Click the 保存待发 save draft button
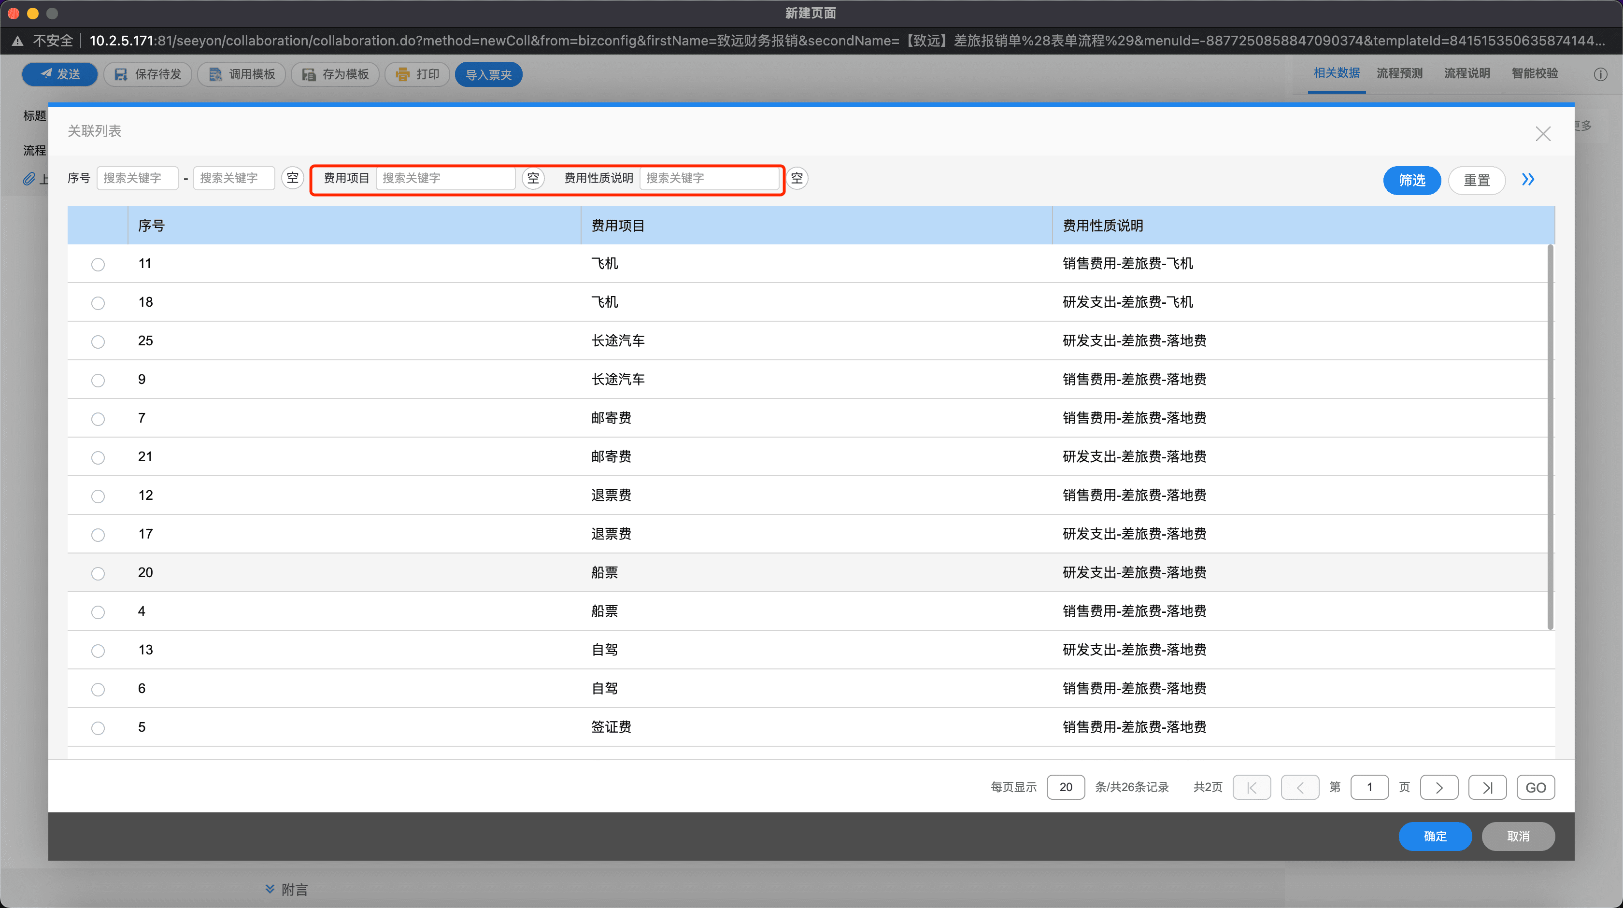This screenshot has height=908, width=1623. pyautogui.click(x=148, y=74)
